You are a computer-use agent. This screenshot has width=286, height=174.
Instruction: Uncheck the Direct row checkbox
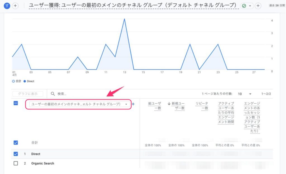click(16, 154)
